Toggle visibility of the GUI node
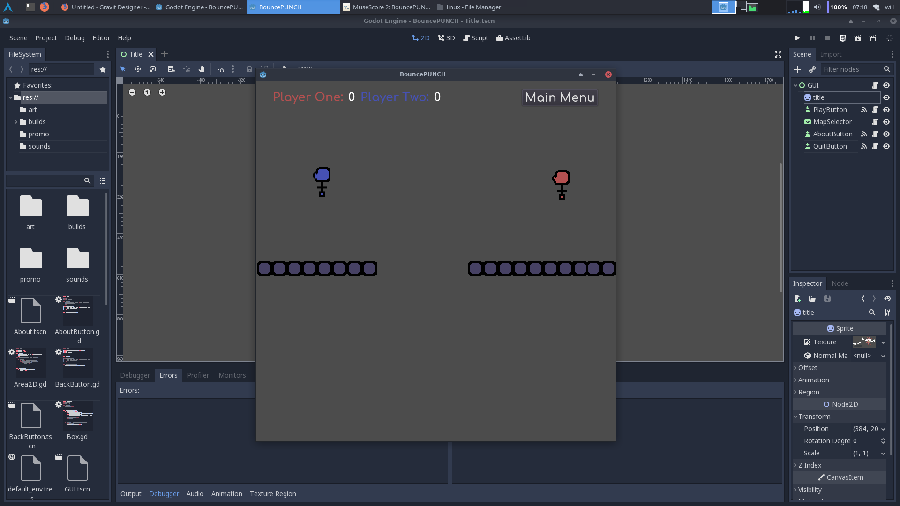The width and height of the screenshot is (900, 506). click(x=886, y=85)
